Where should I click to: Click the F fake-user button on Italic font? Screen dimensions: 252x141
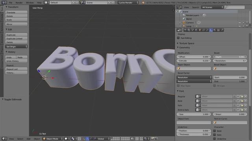tap(238, 105)
